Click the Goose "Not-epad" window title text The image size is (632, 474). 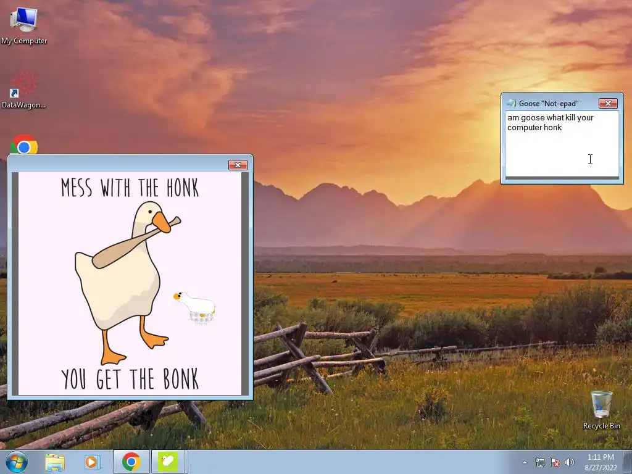[549, 104]
